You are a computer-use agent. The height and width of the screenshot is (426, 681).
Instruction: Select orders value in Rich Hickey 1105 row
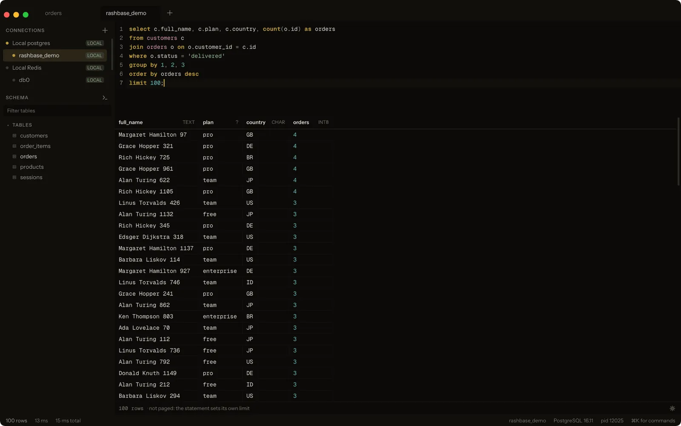point(295,192)
